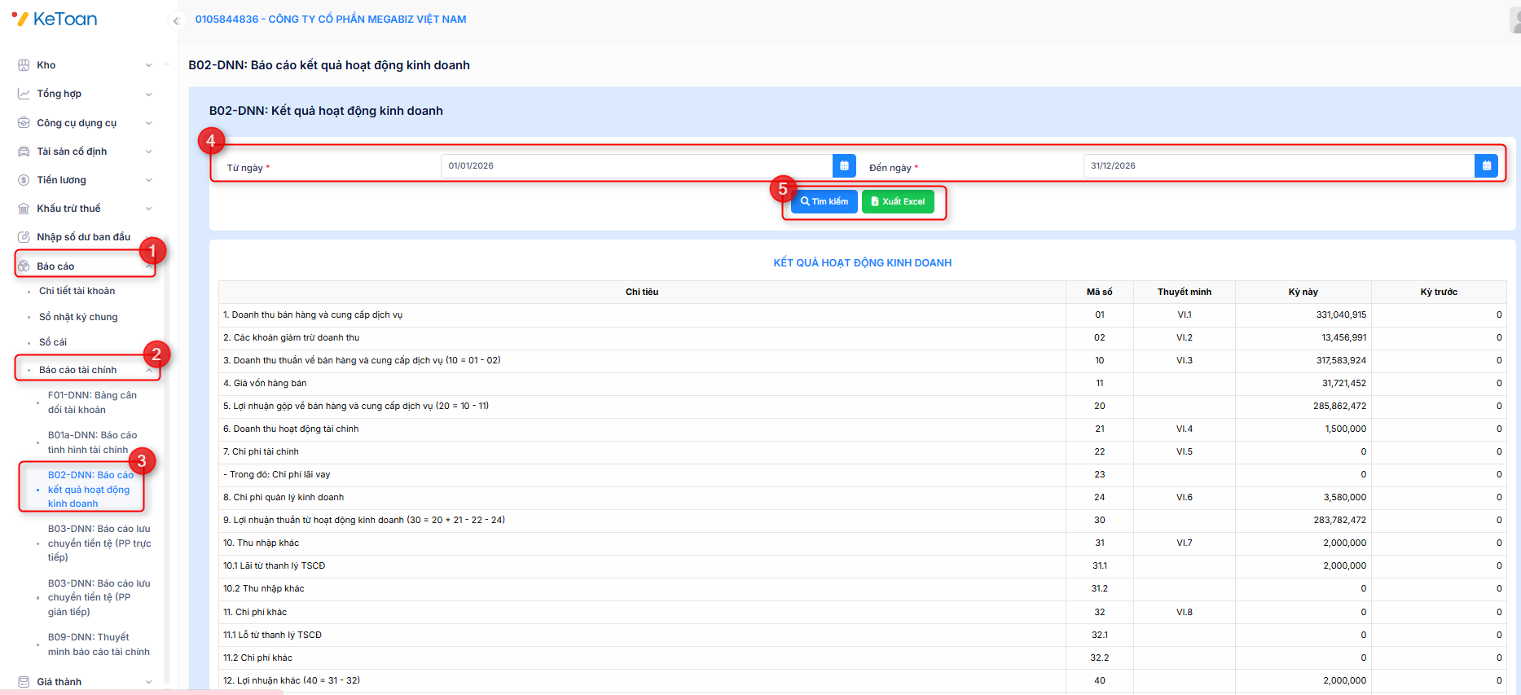Click the Chỉ tiêu column header
1521x695 pixels.
pos(642,292)
